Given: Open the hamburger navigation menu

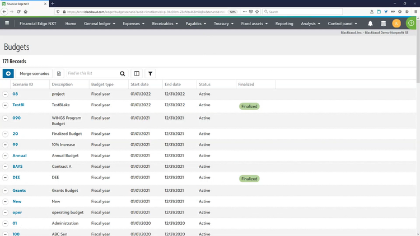Looking at the screenshot, I should pyautogui.click(x=7, y=23).
